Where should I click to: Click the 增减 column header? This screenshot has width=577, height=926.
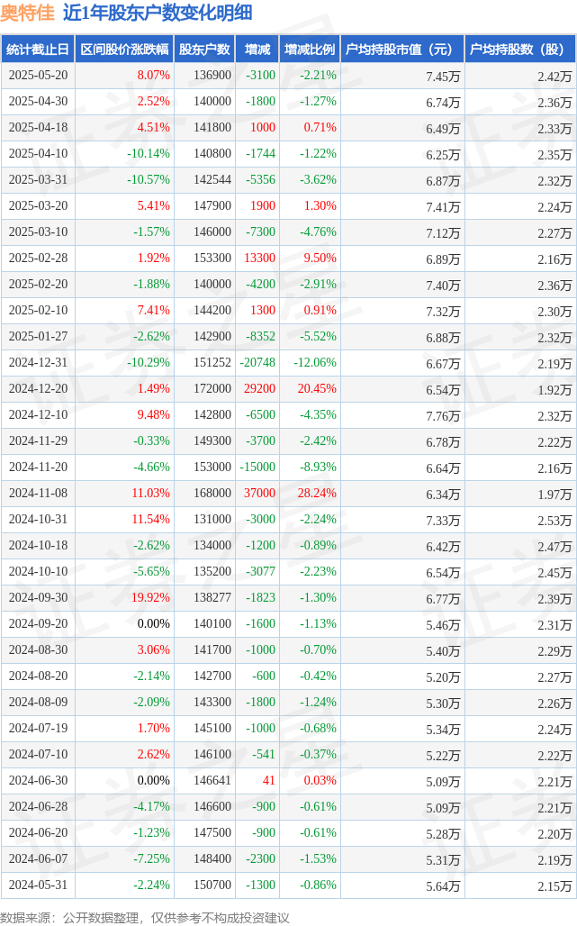[x=257, y=50]
